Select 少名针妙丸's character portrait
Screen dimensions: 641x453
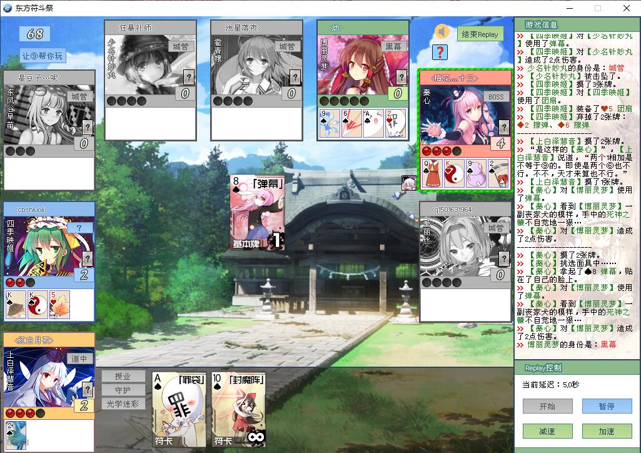coord(150,64)
